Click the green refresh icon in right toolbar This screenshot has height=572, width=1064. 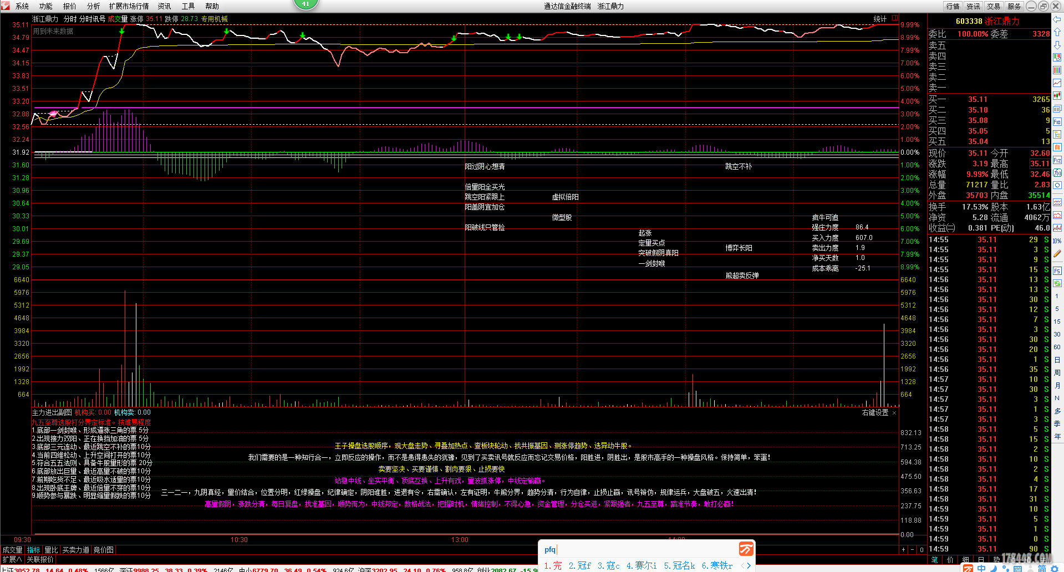pyautogui.click(x=1057, y=283)
